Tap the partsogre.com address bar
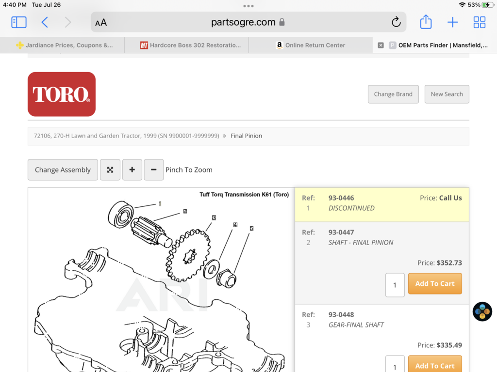497x372 pixels. pyautogui.click(x=248, y=22)
